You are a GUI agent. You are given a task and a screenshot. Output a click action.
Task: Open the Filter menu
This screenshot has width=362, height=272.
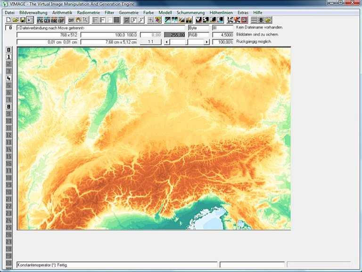point(109,12)
